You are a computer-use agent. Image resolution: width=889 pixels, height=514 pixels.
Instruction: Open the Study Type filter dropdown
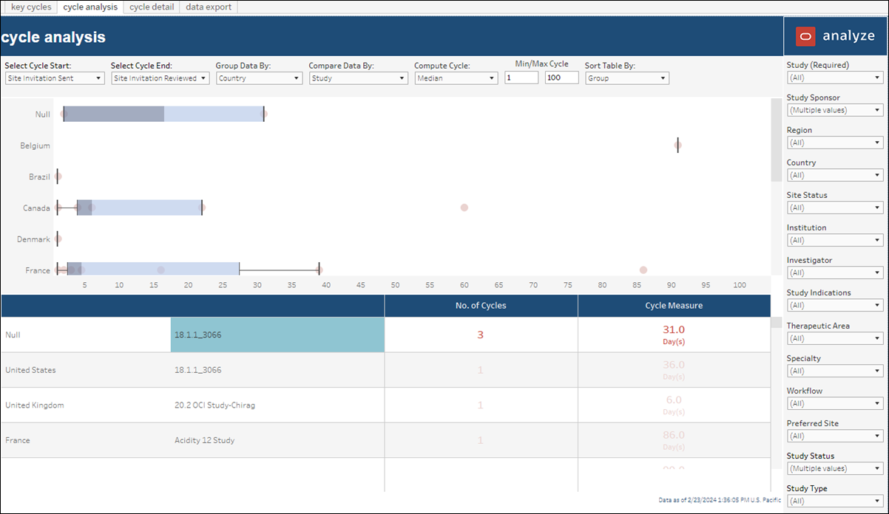coord(835,501)
